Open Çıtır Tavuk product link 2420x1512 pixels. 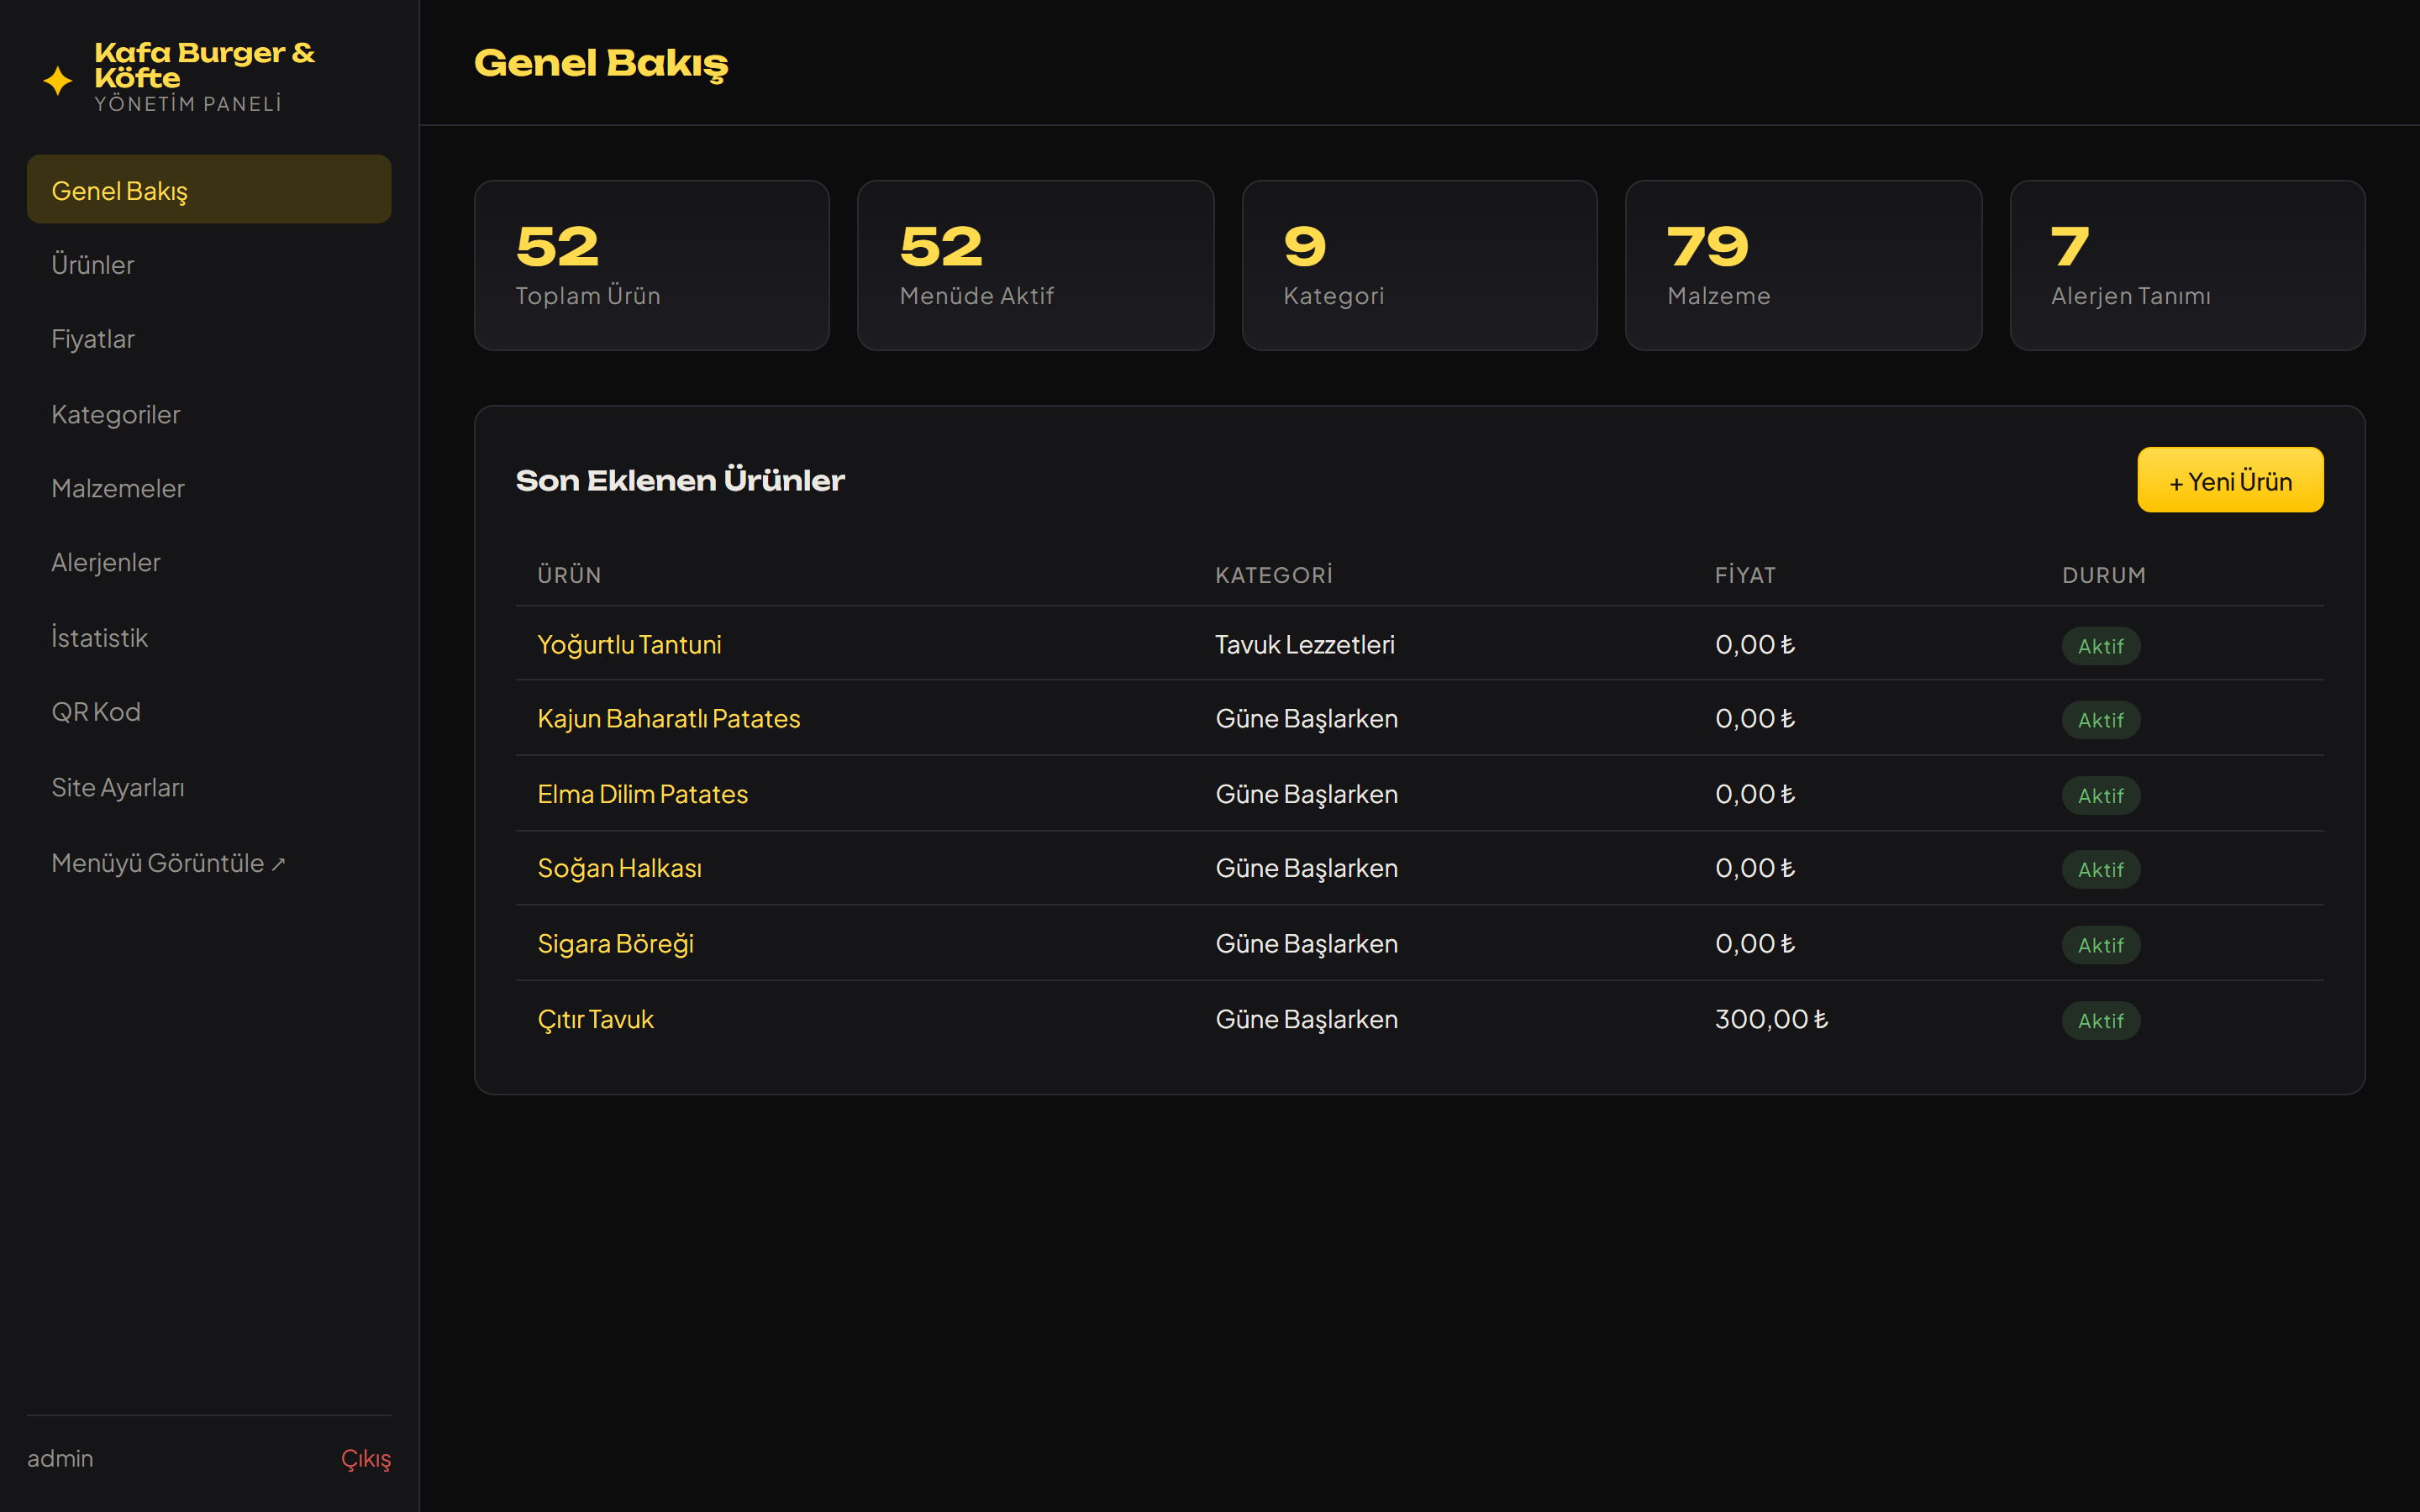click(x=595, y=1019)
